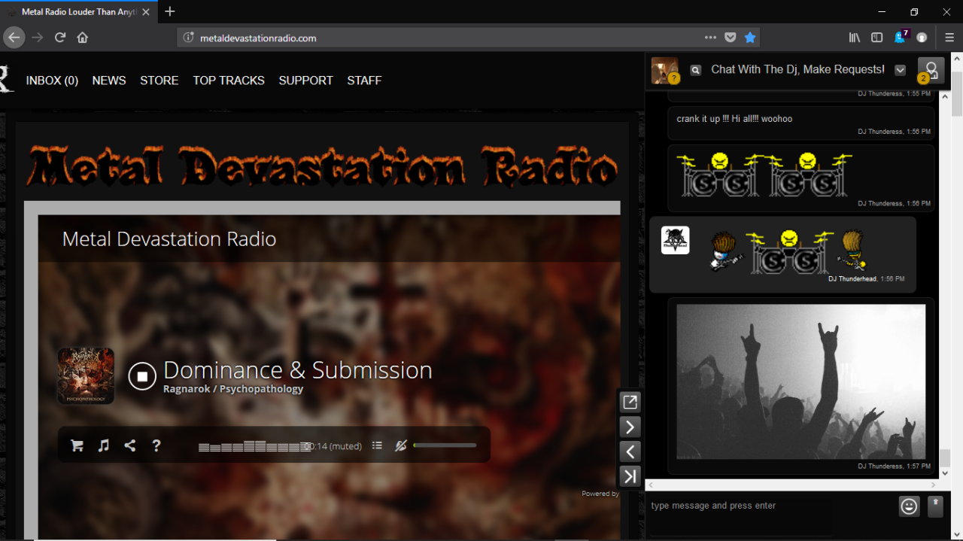Adjust the player volume slider

(445, 445)
